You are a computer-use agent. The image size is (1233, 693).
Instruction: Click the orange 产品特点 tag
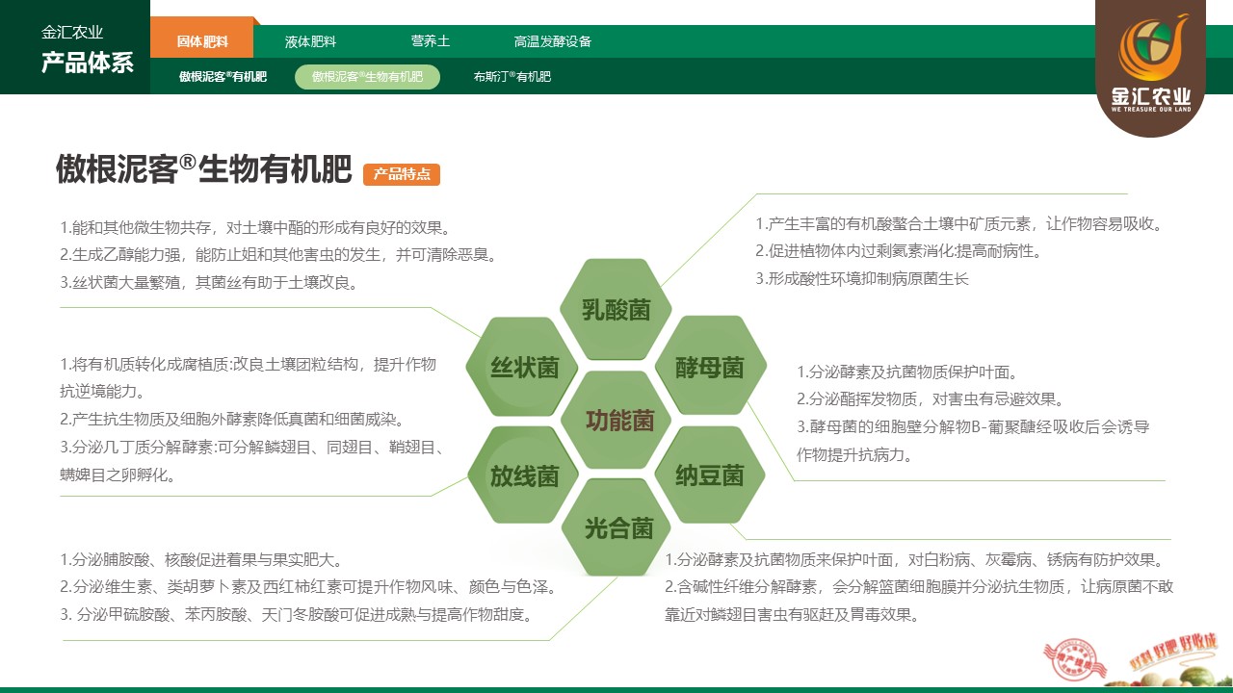click(402, 174)
